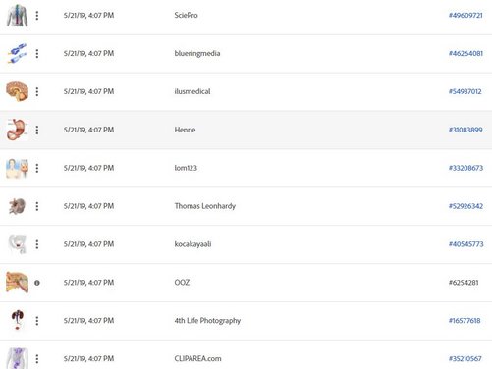Viewport: 492px width, 369px height.
Task: Open more options for lom123 row
Action: [37, 168]
